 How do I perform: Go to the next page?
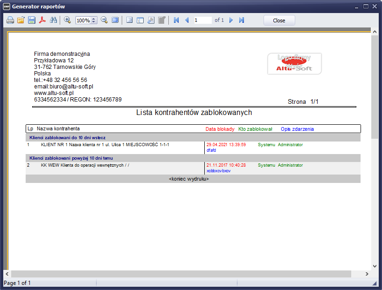[x=231, y=20]
